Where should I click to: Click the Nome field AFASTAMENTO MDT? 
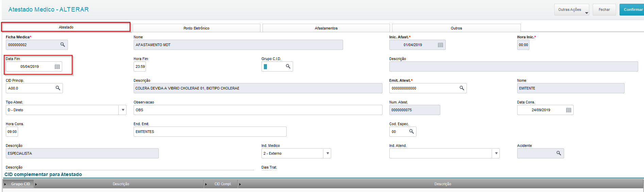pyautogui.click(x=238, y=45)
